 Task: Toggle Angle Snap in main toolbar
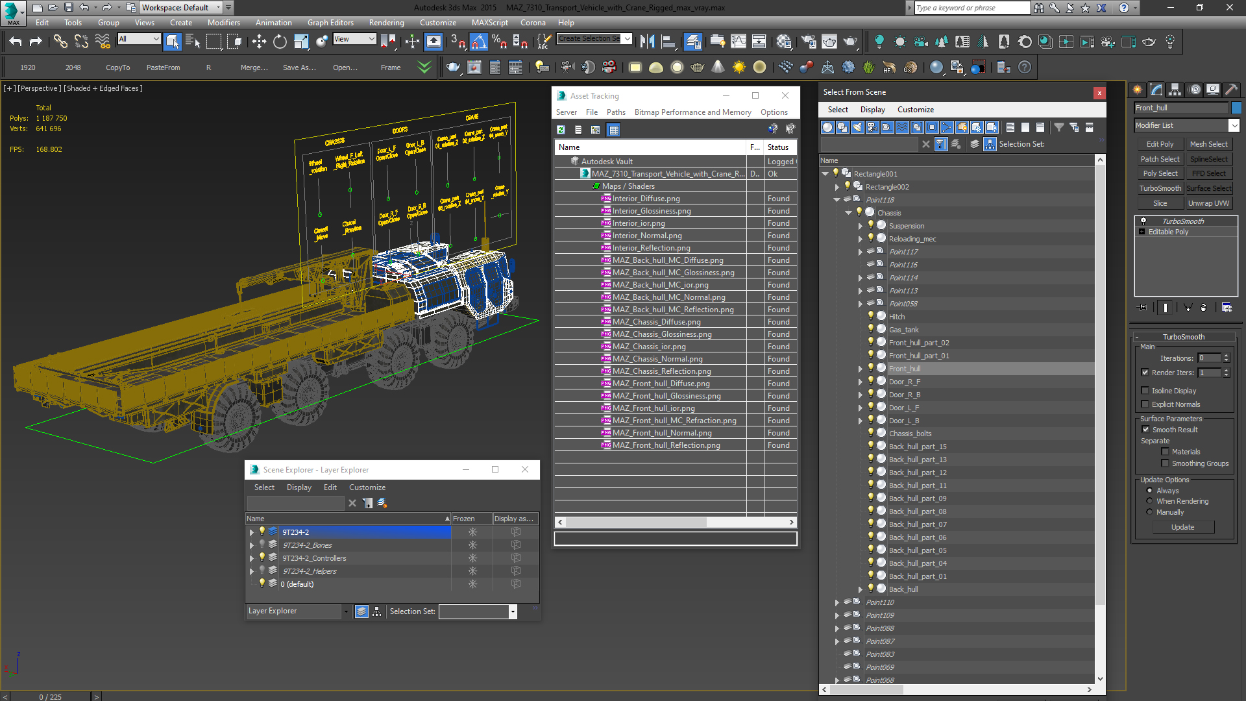pos(478,42)
